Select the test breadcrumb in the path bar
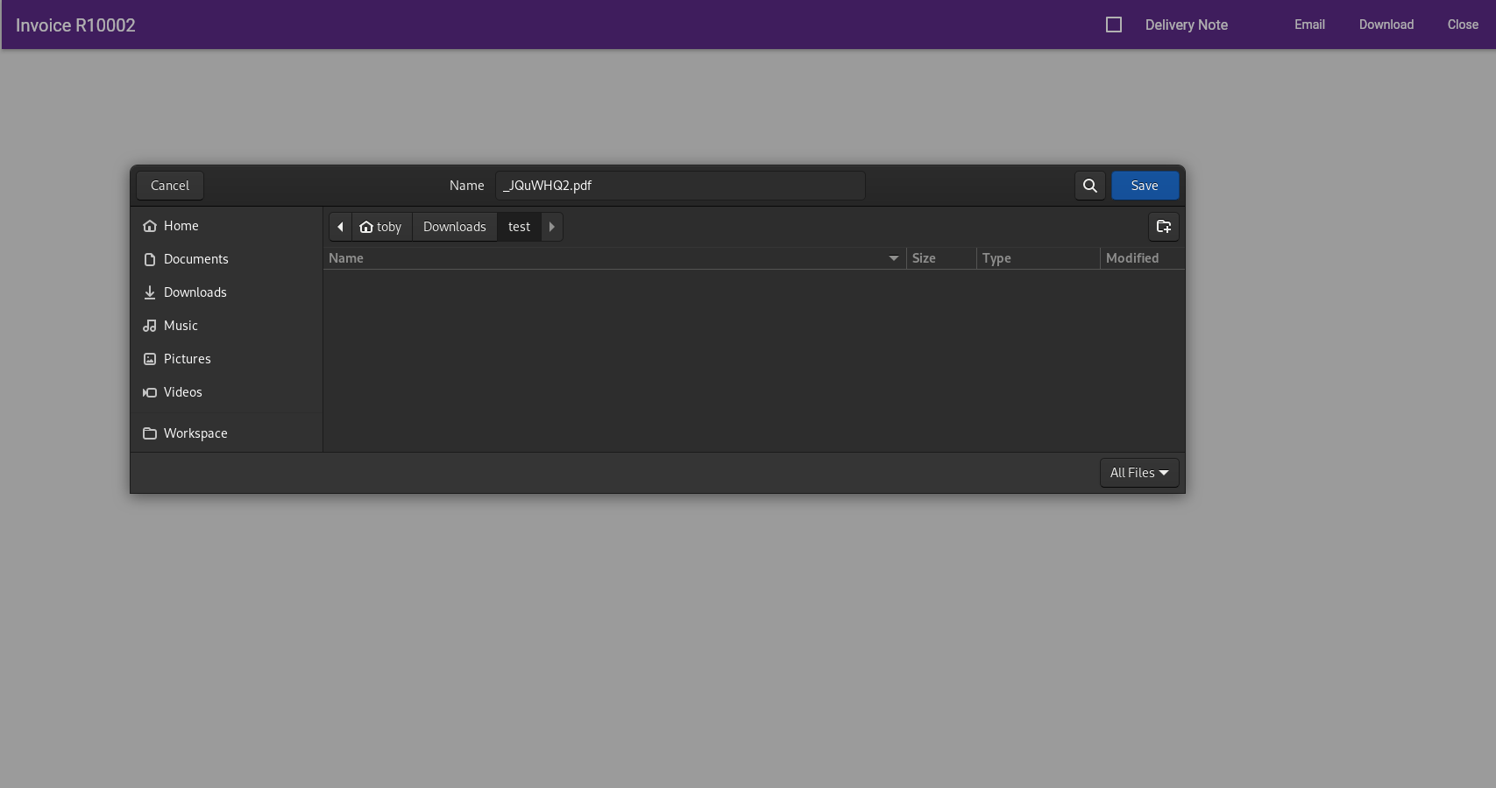The image size is (1496, 788). [x=518, y=226]
